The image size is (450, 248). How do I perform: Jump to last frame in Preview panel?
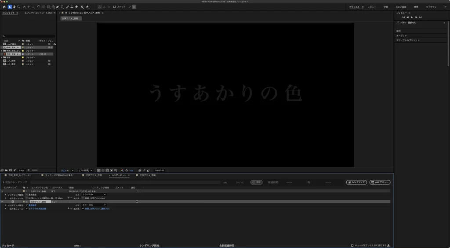(421, 17)
